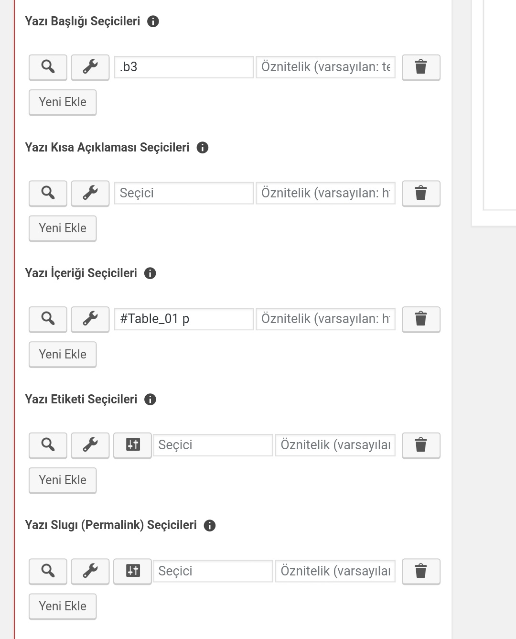Focus Öznitelik field beside #Table_01 p
This screenshot has width=516, height=639.
325,319
